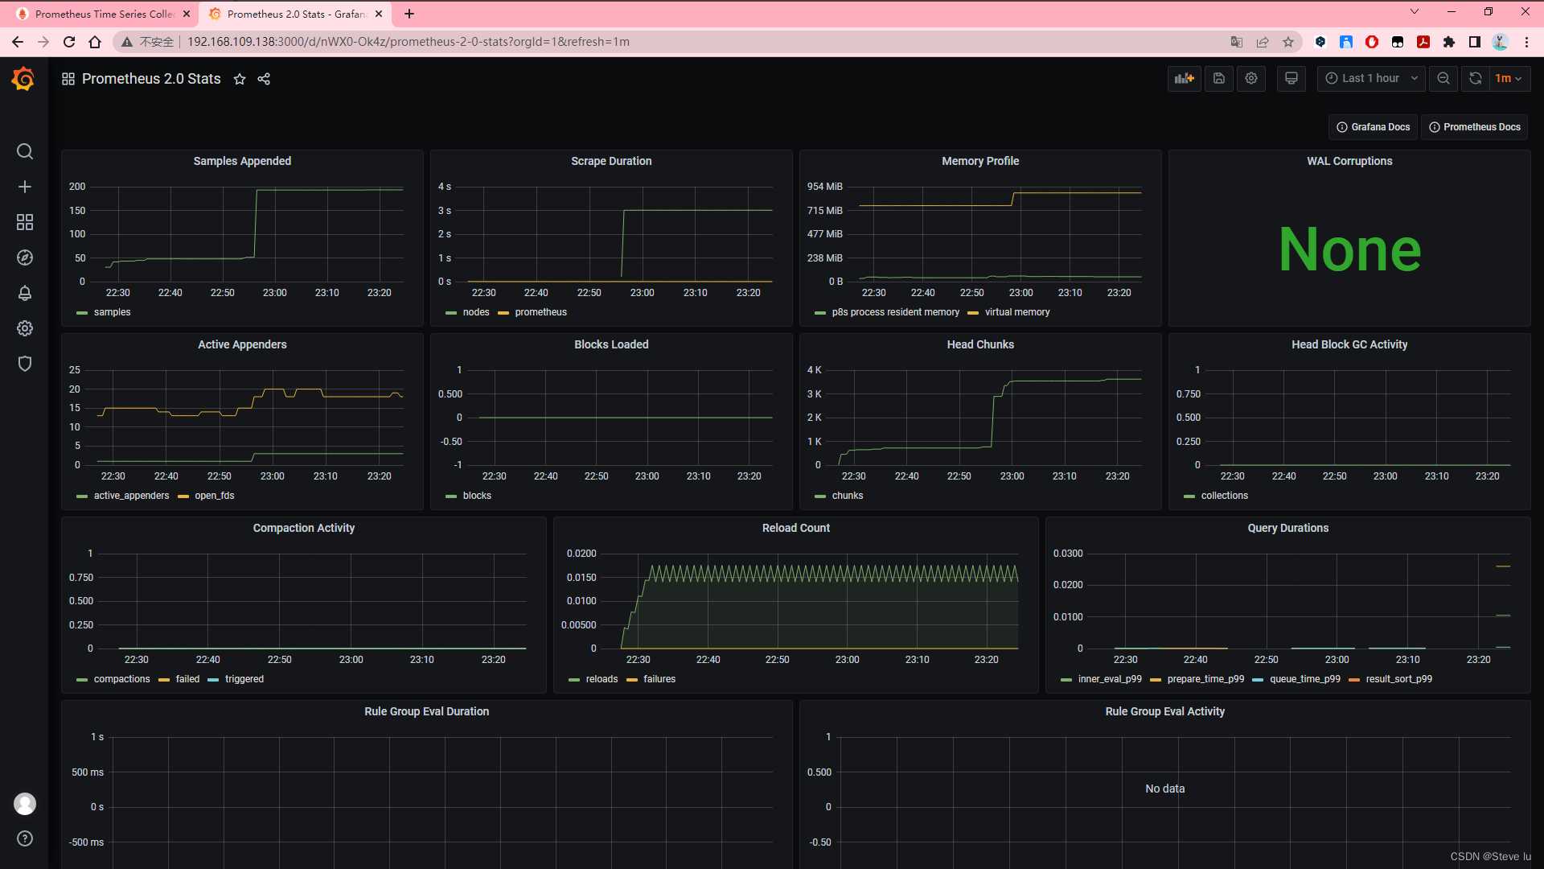Open the Compaction Activity panel title menu
This screenshot has width=1544, height=869.
[304, 528]
